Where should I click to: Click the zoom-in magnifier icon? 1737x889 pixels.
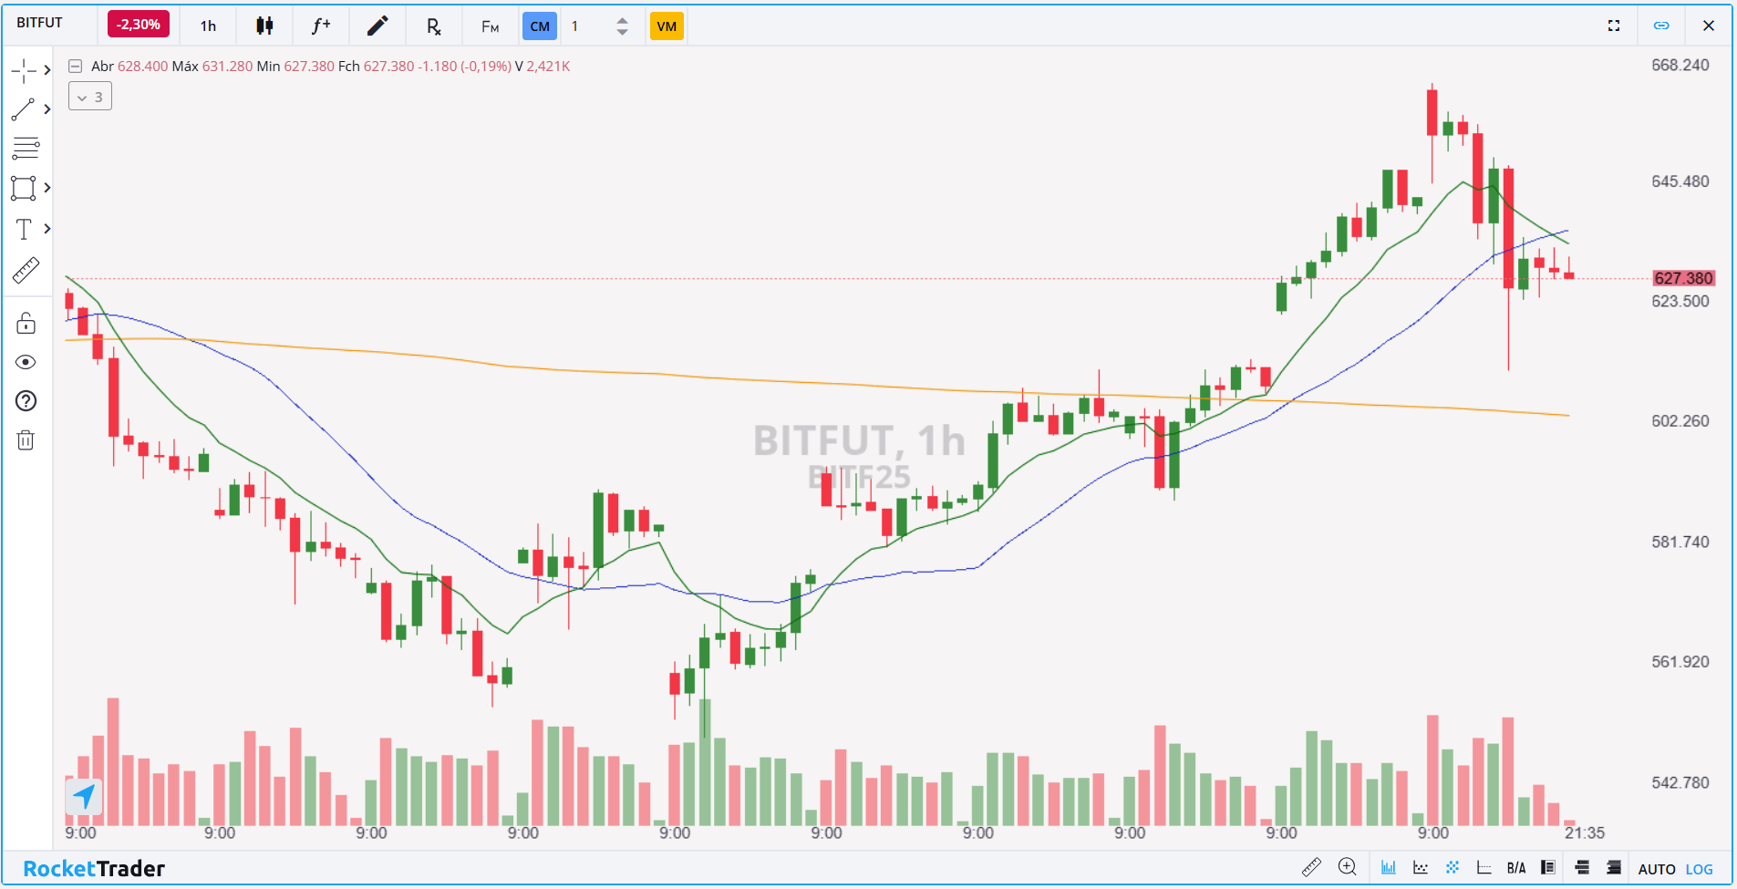(x=1347, y=867)
